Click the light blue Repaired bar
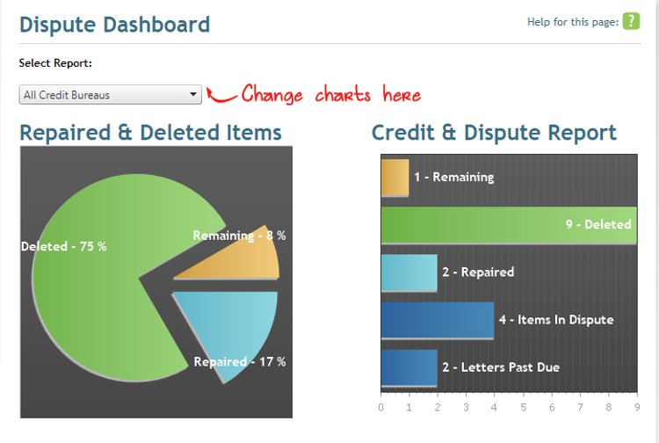This screenshot has height=443, width=659. [409, 272]
